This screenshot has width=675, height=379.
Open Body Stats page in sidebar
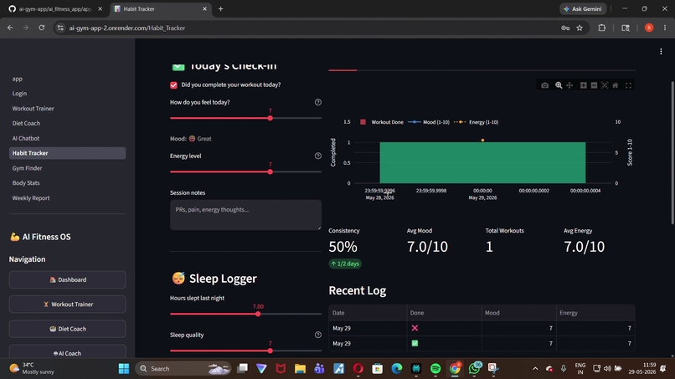[x=26, y=183]
